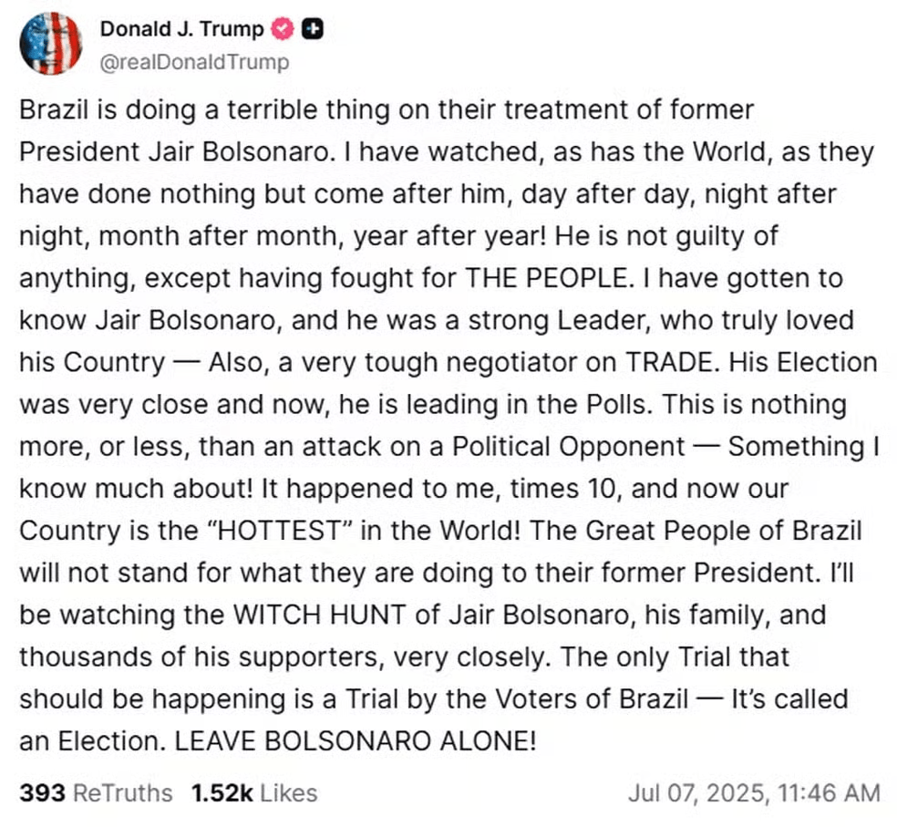This screenshot has height=827, width=897.
Task: Click the Donald J. Trump profile avatar
Action: (x=51, y=44)
